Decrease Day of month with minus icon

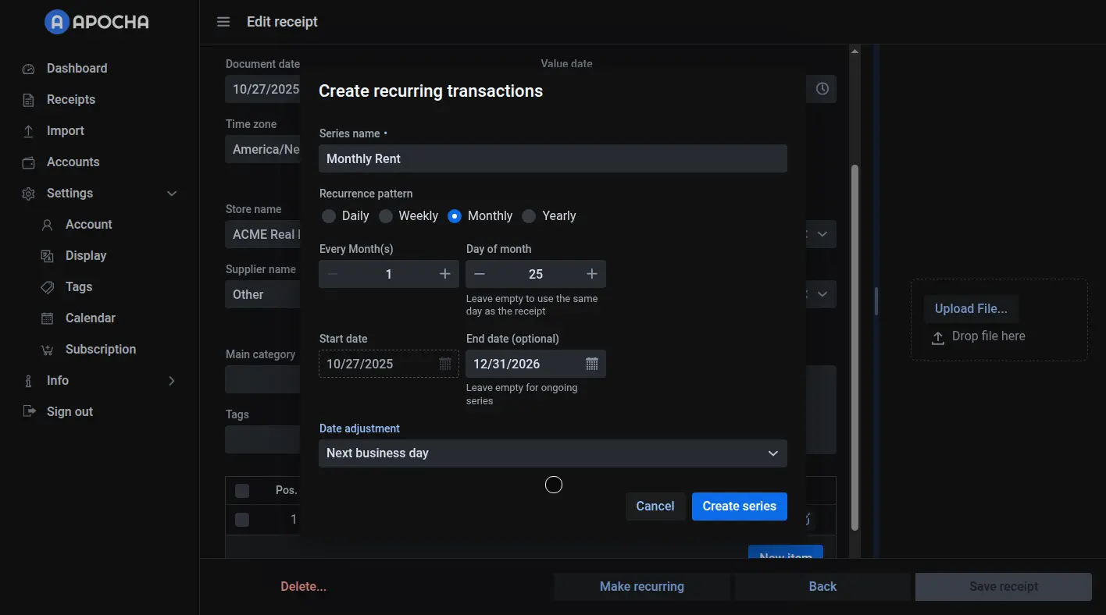(x=480, y=274)
